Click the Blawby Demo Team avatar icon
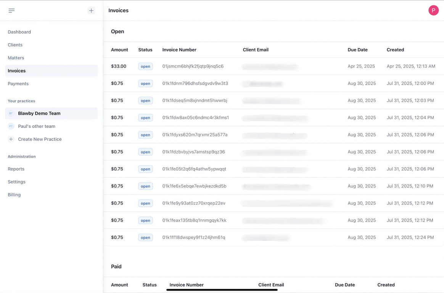 point(11,113)
